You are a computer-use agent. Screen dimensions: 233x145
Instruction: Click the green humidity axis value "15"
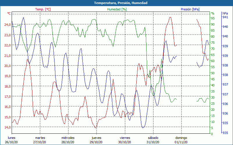coord(213,116)
